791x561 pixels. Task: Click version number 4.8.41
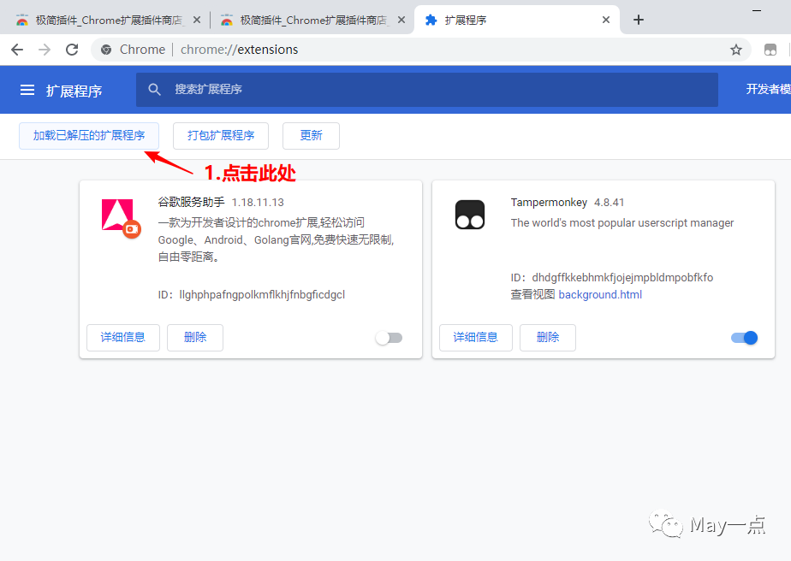609,203
